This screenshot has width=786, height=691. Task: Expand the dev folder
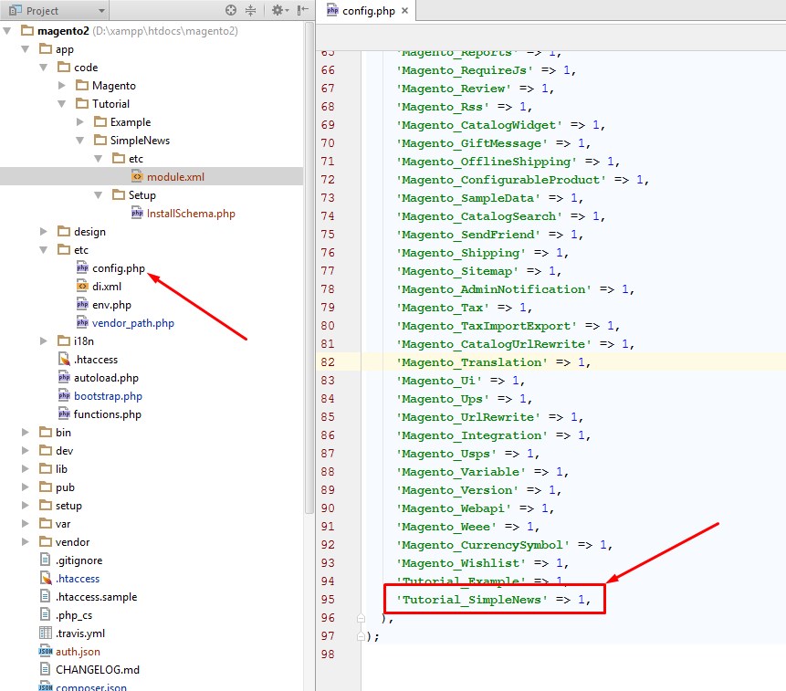(25, 451)
